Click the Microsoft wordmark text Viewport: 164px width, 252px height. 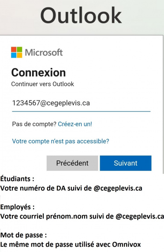click(x=44, y=52)
